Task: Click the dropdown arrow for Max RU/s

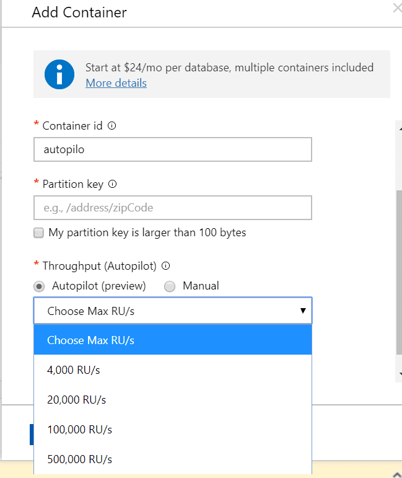Action: click(303, 311)
